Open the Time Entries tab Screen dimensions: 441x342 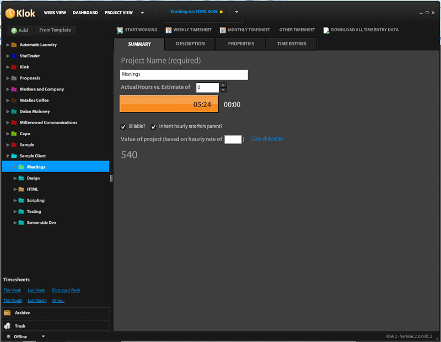click(x=292, y=44)
